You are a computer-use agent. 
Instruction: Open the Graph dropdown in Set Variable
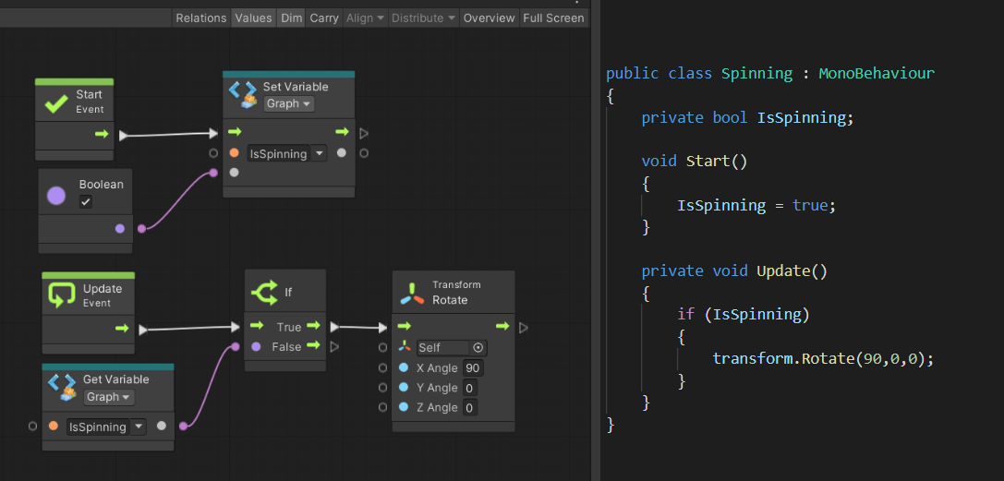point(288,104)
